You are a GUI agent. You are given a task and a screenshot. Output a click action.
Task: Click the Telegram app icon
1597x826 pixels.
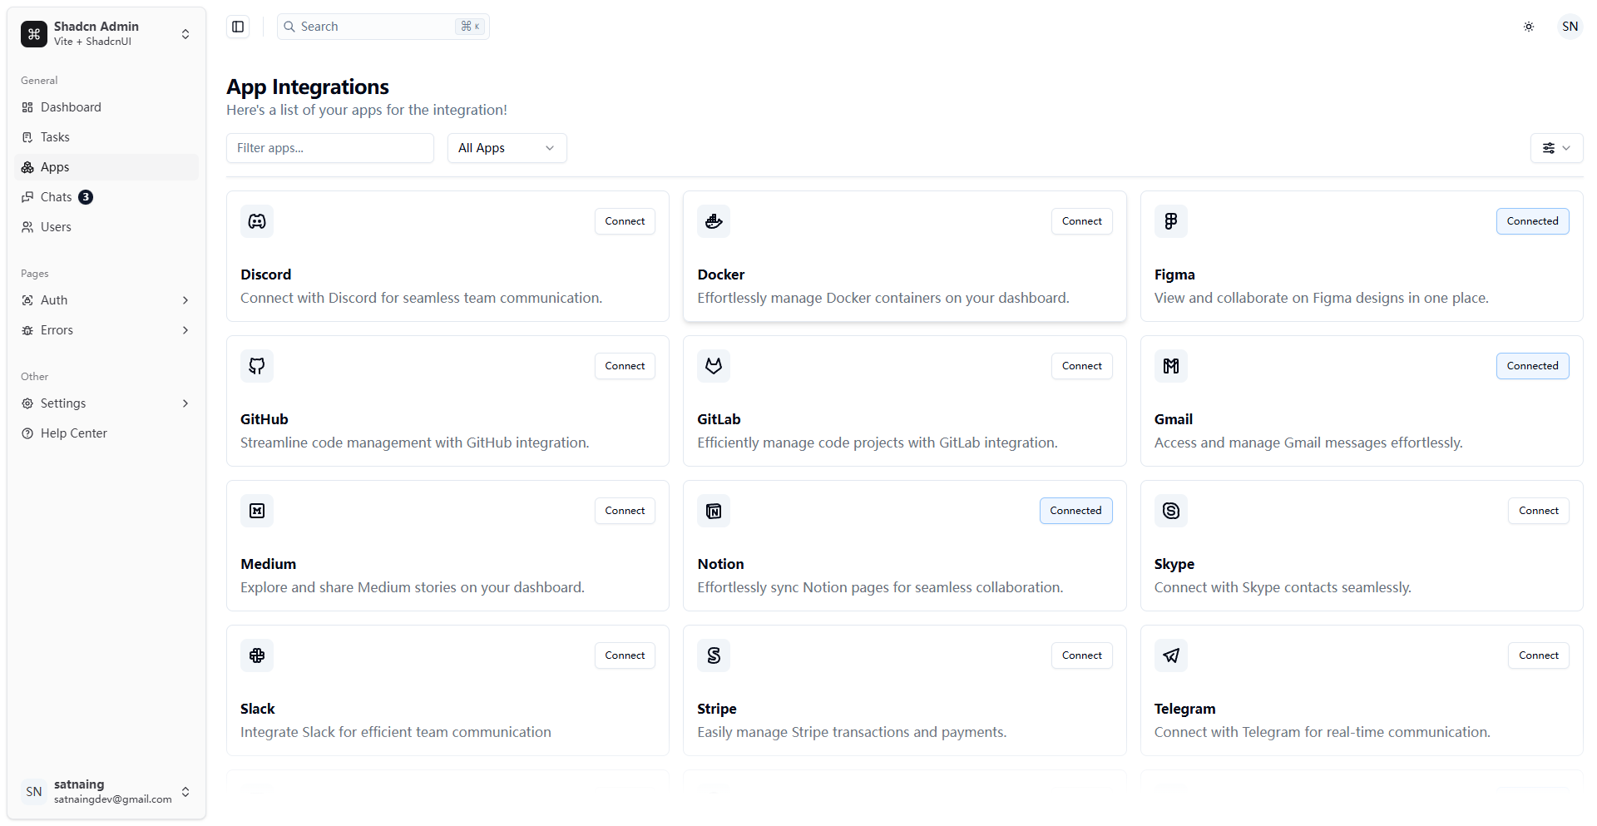pyautogui.click(x=1171, y=655)
